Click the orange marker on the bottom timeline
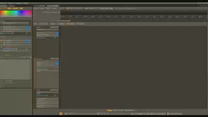 click(x=168, y=114)
